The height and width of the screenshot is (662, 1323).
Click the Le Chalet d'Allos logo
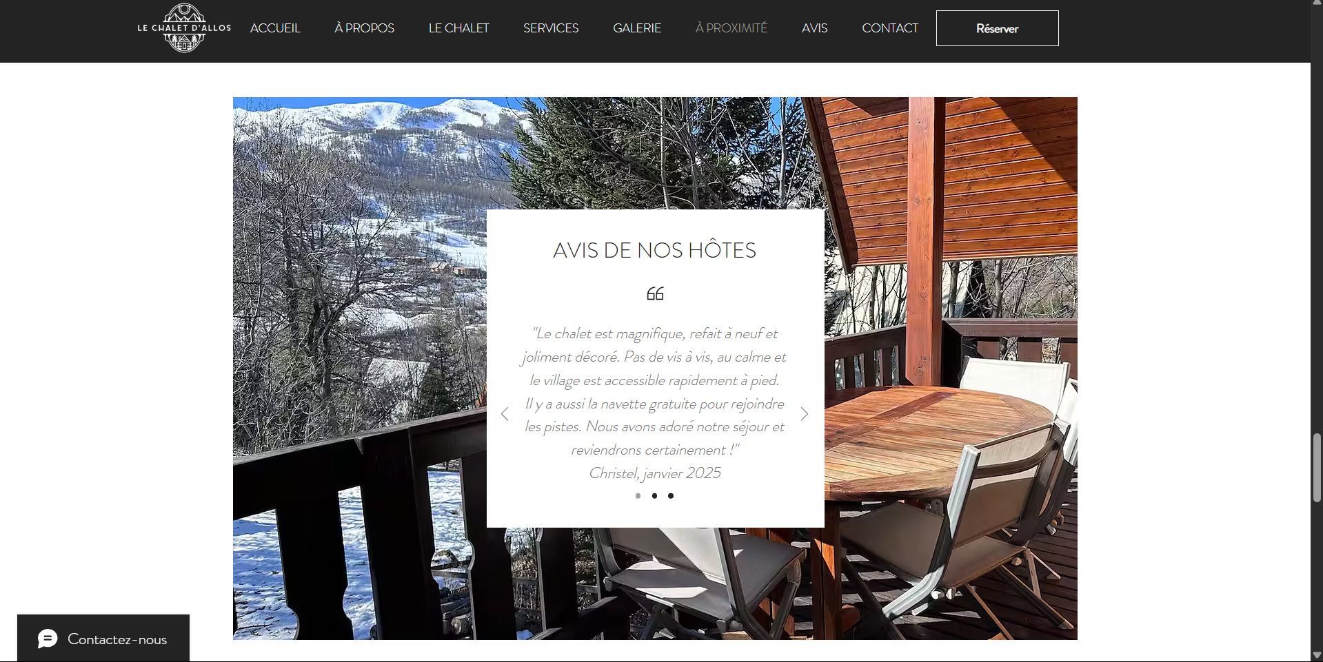point(184,28)
